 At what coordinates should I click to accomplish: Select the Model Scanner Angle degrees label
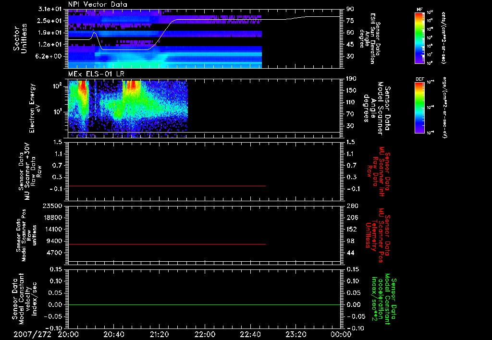pyautogui.click(x=377, y=109)
